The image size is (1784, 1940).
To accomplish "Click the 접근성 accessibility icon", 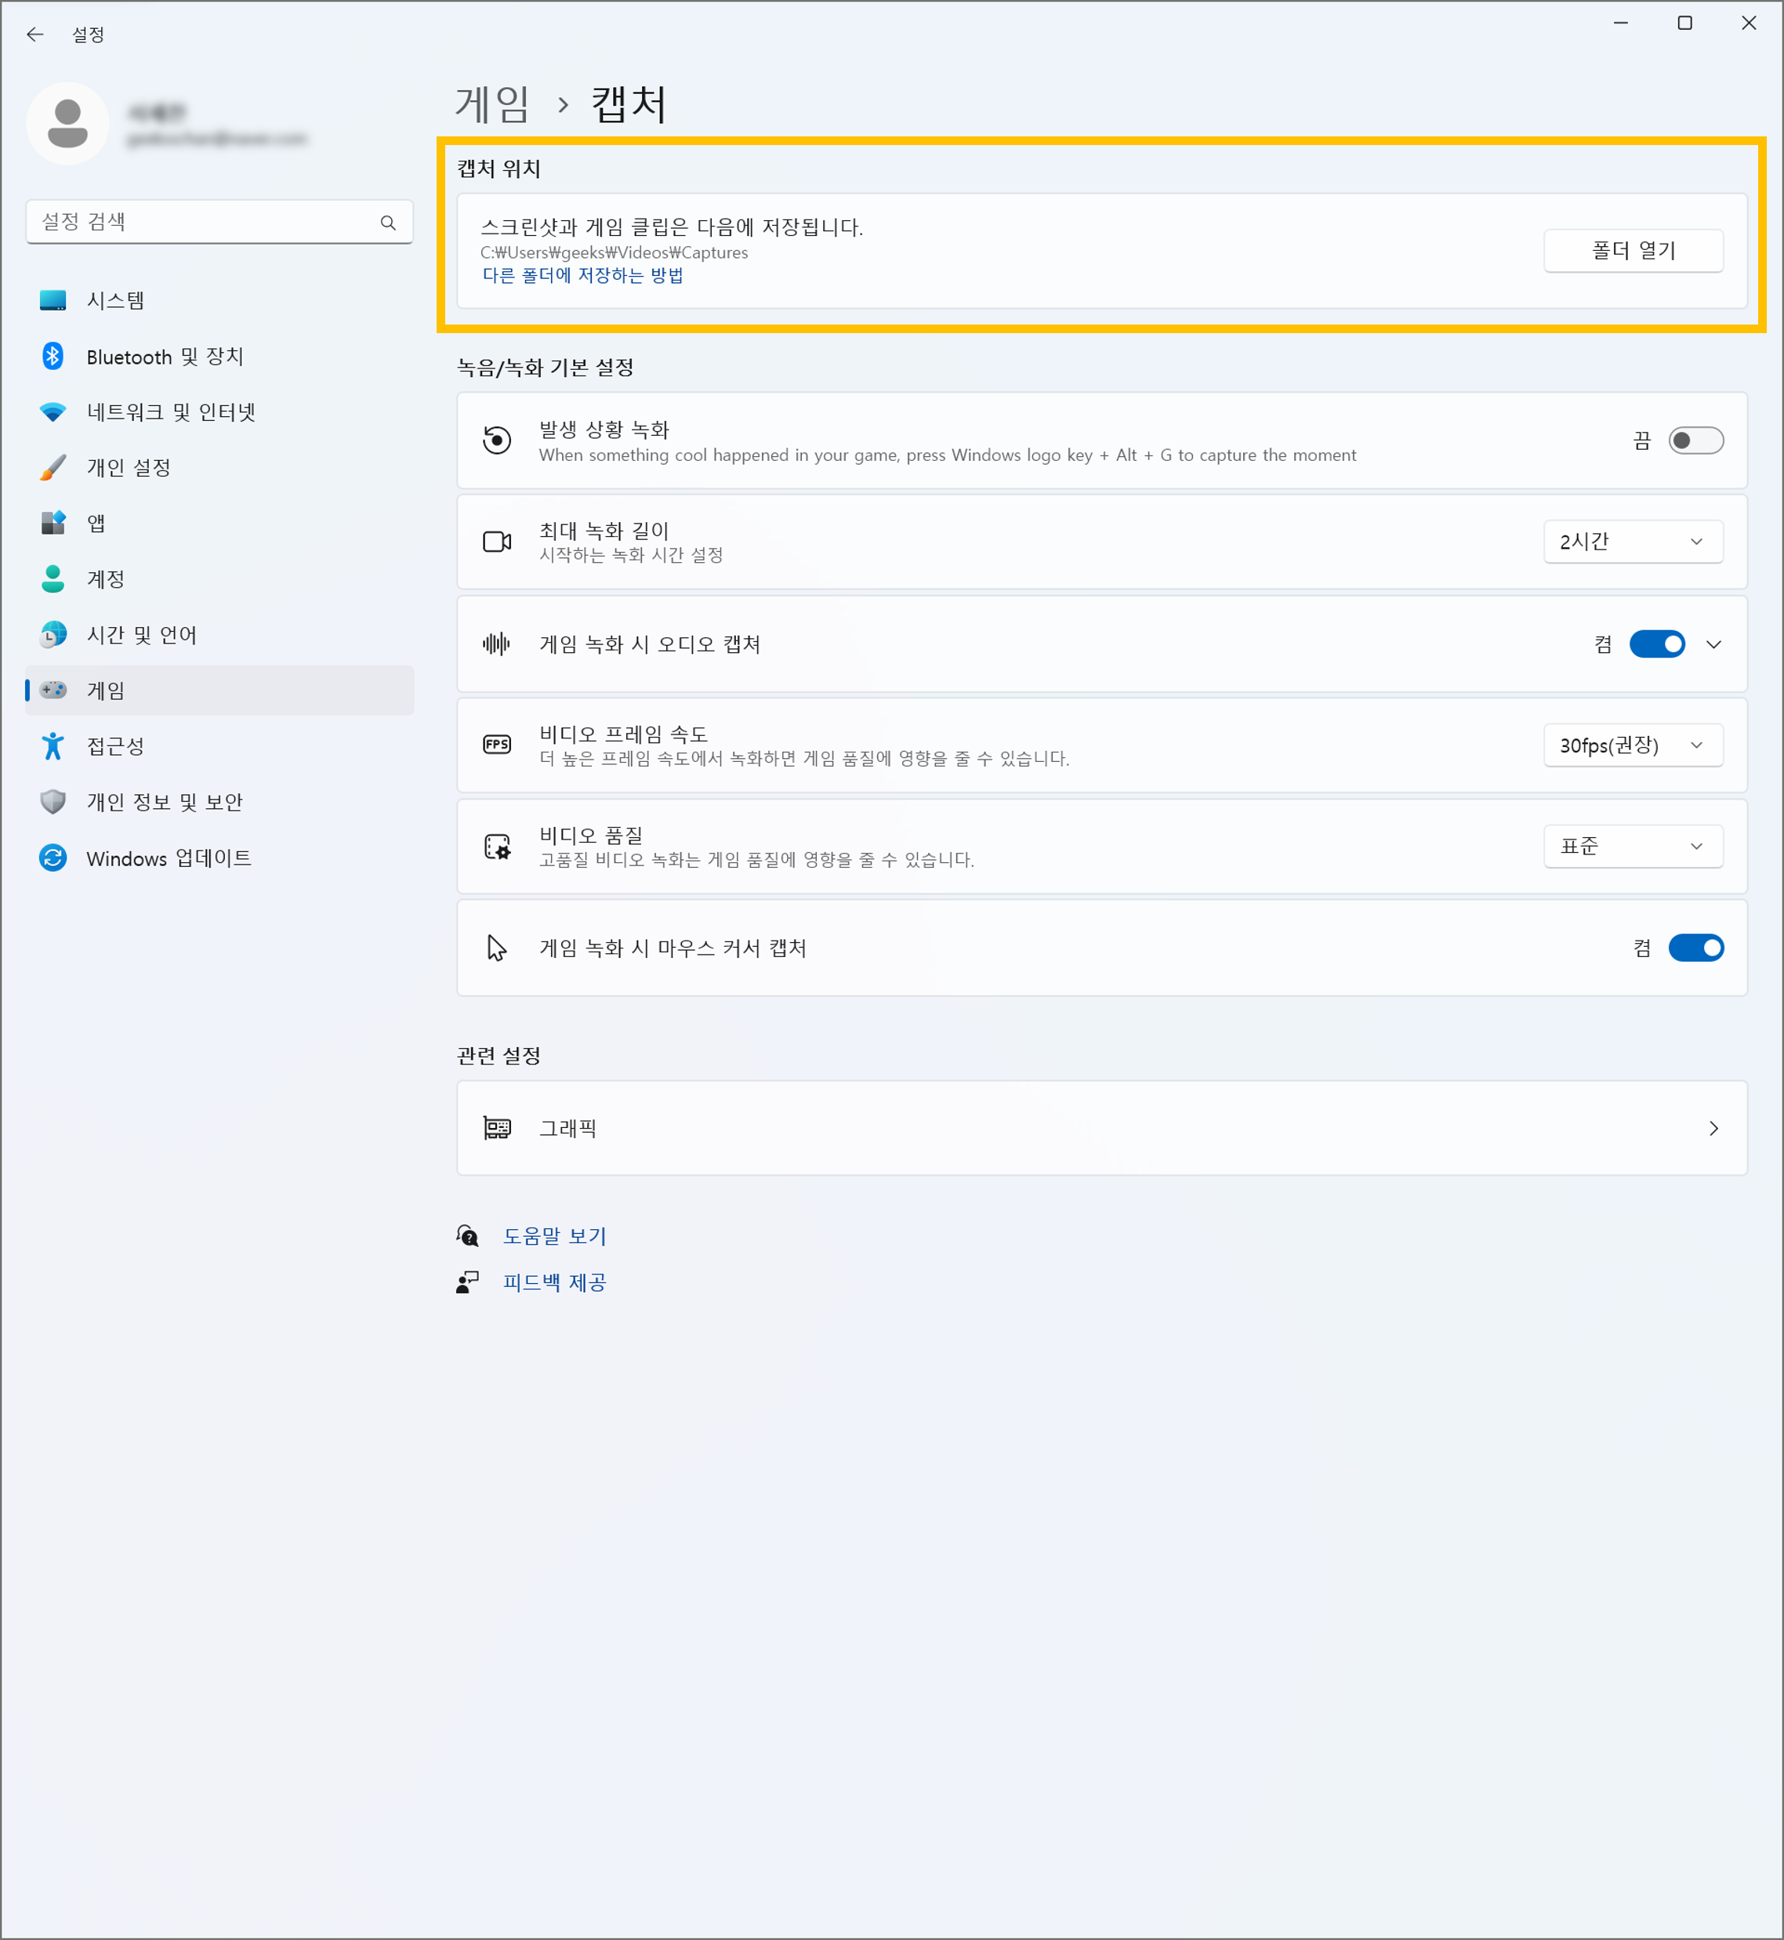I will pyautogui.click(x=53, y=746).
